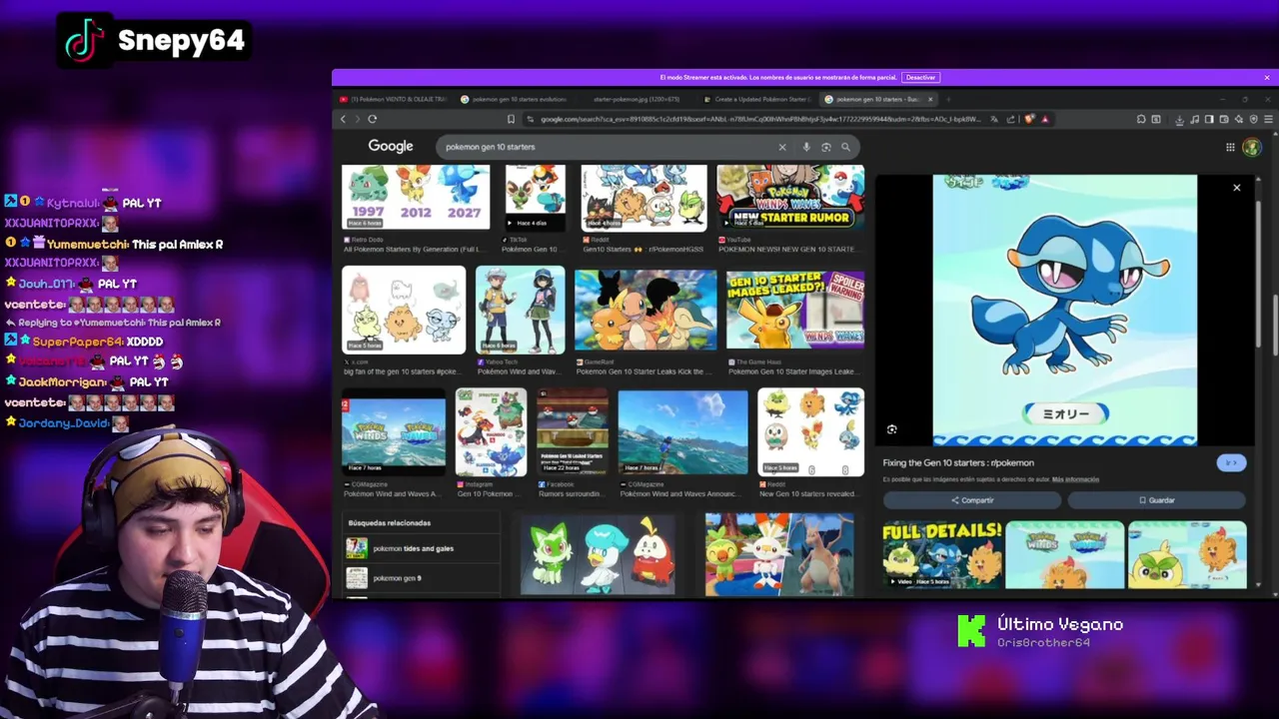
Task: Open the browser downloads icon
Action: pos(1179,119)
